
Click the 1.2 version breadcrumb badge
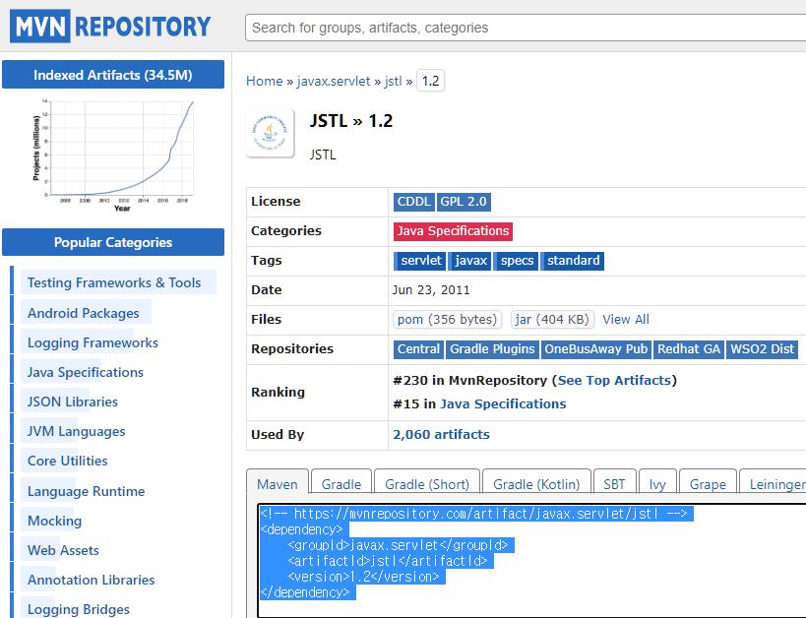point(430,81)
